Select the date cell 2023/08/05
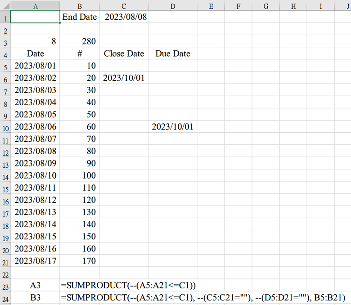This screenshot has width=351, height=305. [x=35, y=114]
